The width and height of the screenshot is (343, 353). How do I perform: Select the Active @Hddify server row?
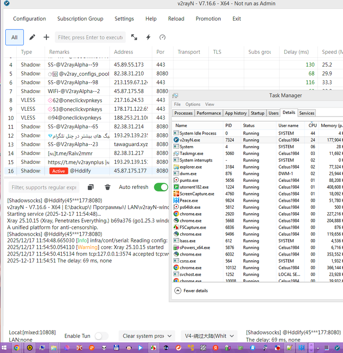point(87,171)
